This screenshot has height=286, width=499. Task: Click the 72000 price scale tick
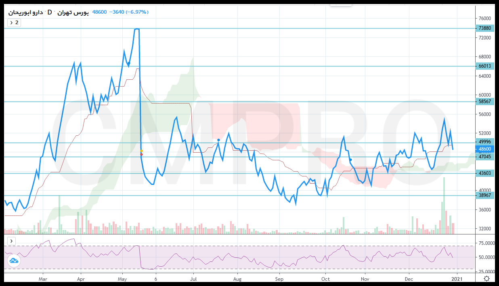(484, 38)
